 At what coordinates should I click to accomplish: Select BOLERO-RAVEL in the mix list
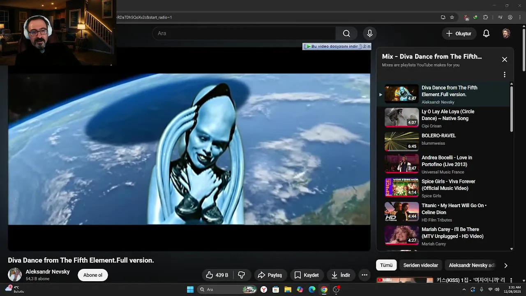443,142
